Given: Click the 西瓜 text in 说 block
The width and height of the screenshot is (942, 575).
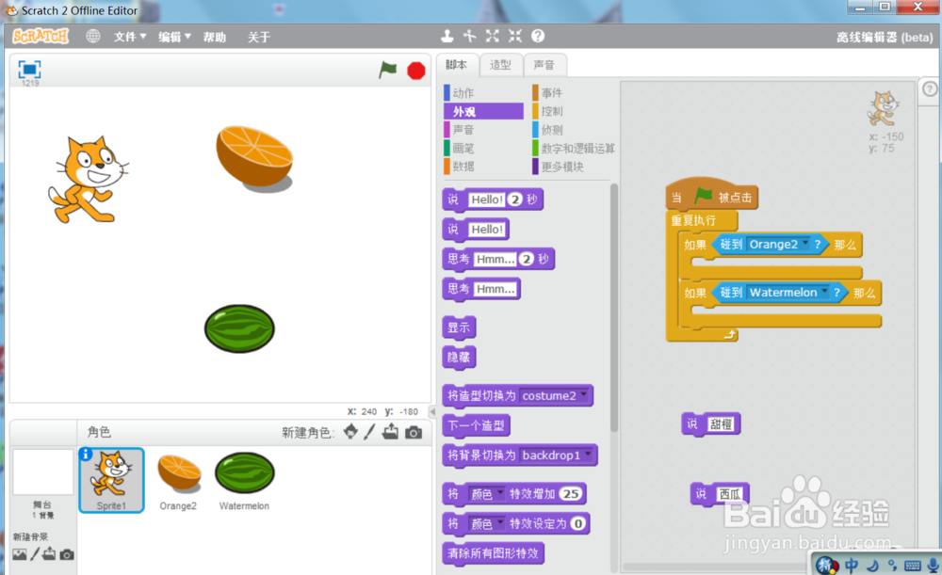Looking at the screenshot, I should tap(730, 494).
